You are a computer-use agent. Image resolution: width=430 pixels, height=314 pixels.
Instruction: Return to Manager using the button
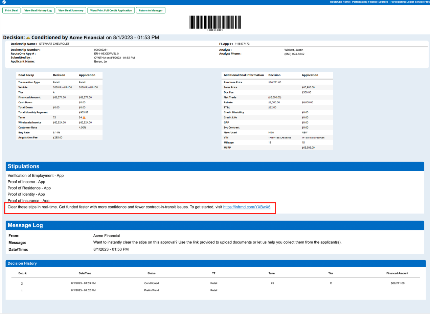[151, 10]
